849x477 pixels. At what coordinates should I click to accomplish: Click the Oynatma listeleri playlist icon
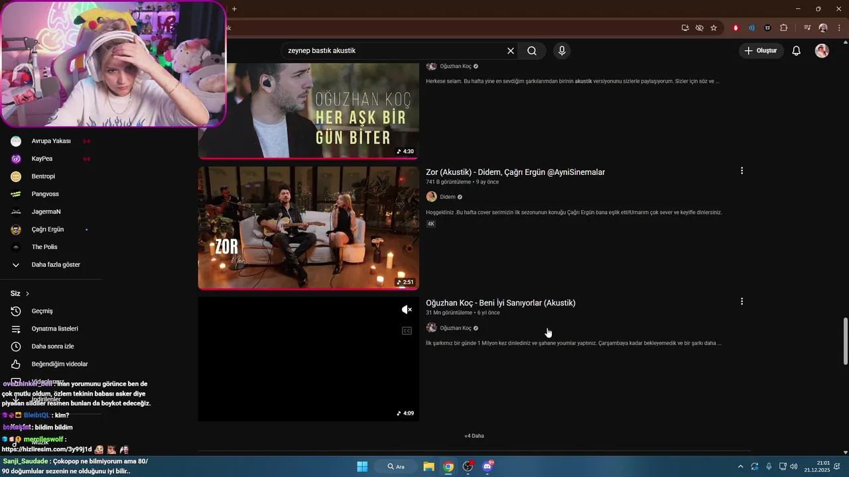pyautogui.click(x=16, y=329)
